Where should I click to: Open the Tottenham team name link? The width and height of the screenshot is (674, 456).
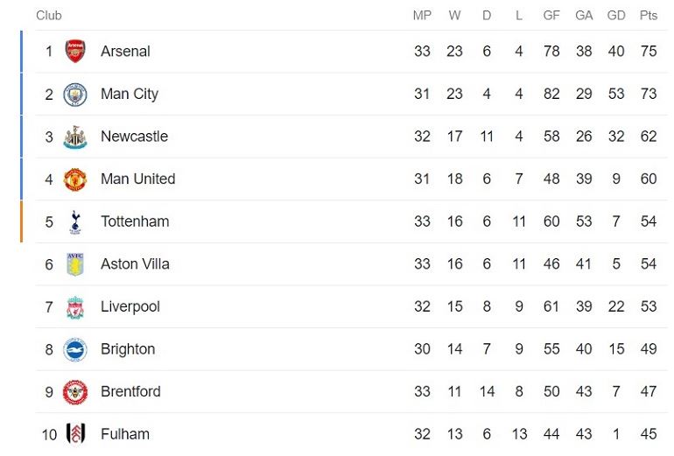[135, 221]
